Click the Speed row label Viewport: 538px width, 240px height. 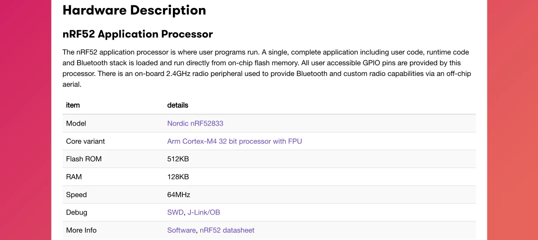click(76, 195)
